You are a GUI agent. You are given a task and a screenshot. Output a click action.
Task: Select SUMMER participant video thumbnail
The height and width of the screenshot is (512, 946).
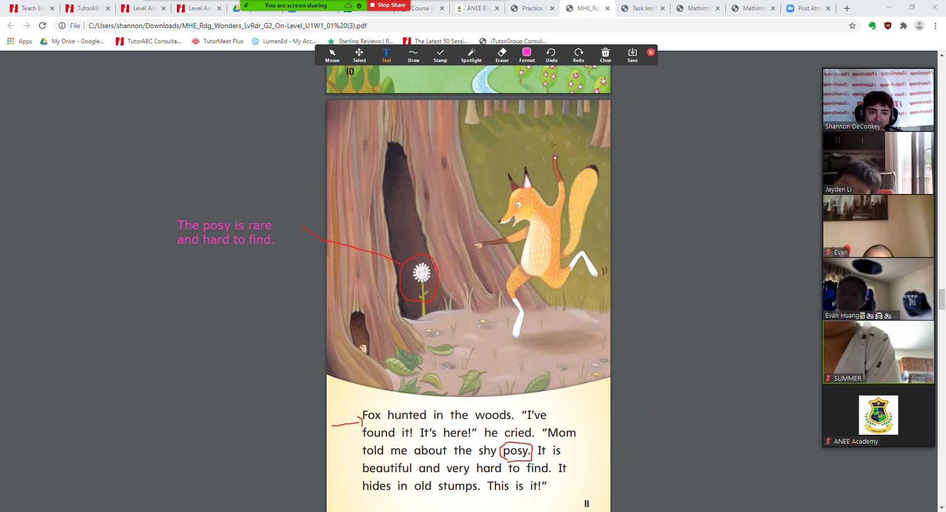click(878, 352)
